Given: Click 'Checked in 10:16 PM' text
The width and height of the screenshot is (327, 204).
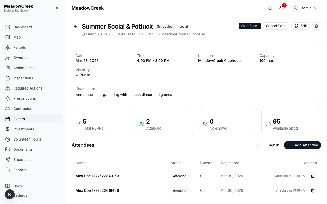Looking at the screenshot, I should tap(290, 190).
